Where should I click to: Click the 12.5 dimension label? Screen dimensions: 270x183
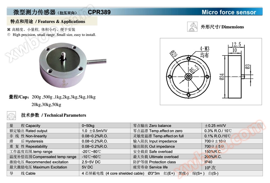point(236,44)
